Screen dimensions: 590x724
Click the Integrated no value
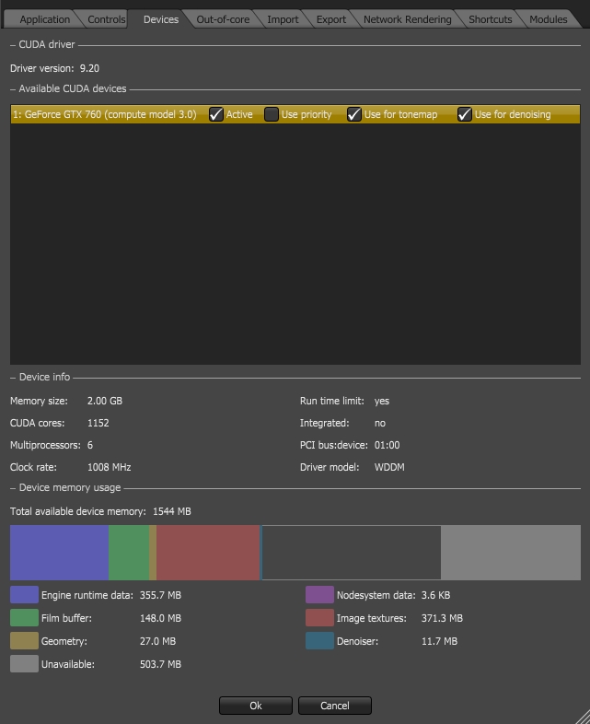point(380,423)
